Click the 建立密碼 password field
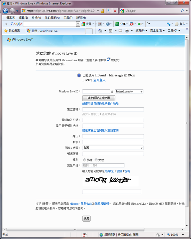 click(113, 110)
